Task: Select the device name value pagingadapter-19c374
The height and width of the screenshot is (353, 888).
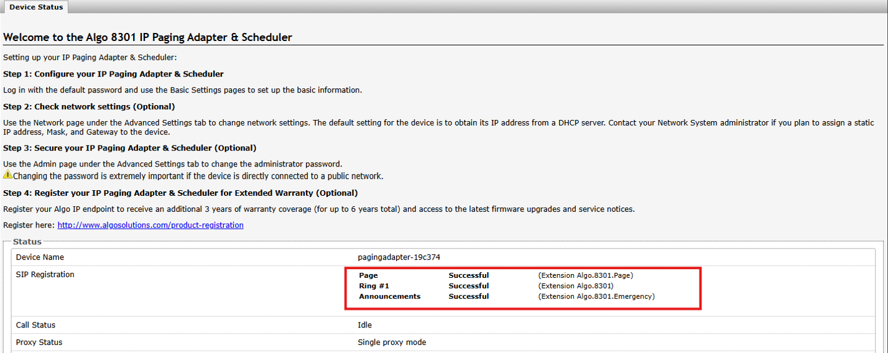Action: (399, 257)
